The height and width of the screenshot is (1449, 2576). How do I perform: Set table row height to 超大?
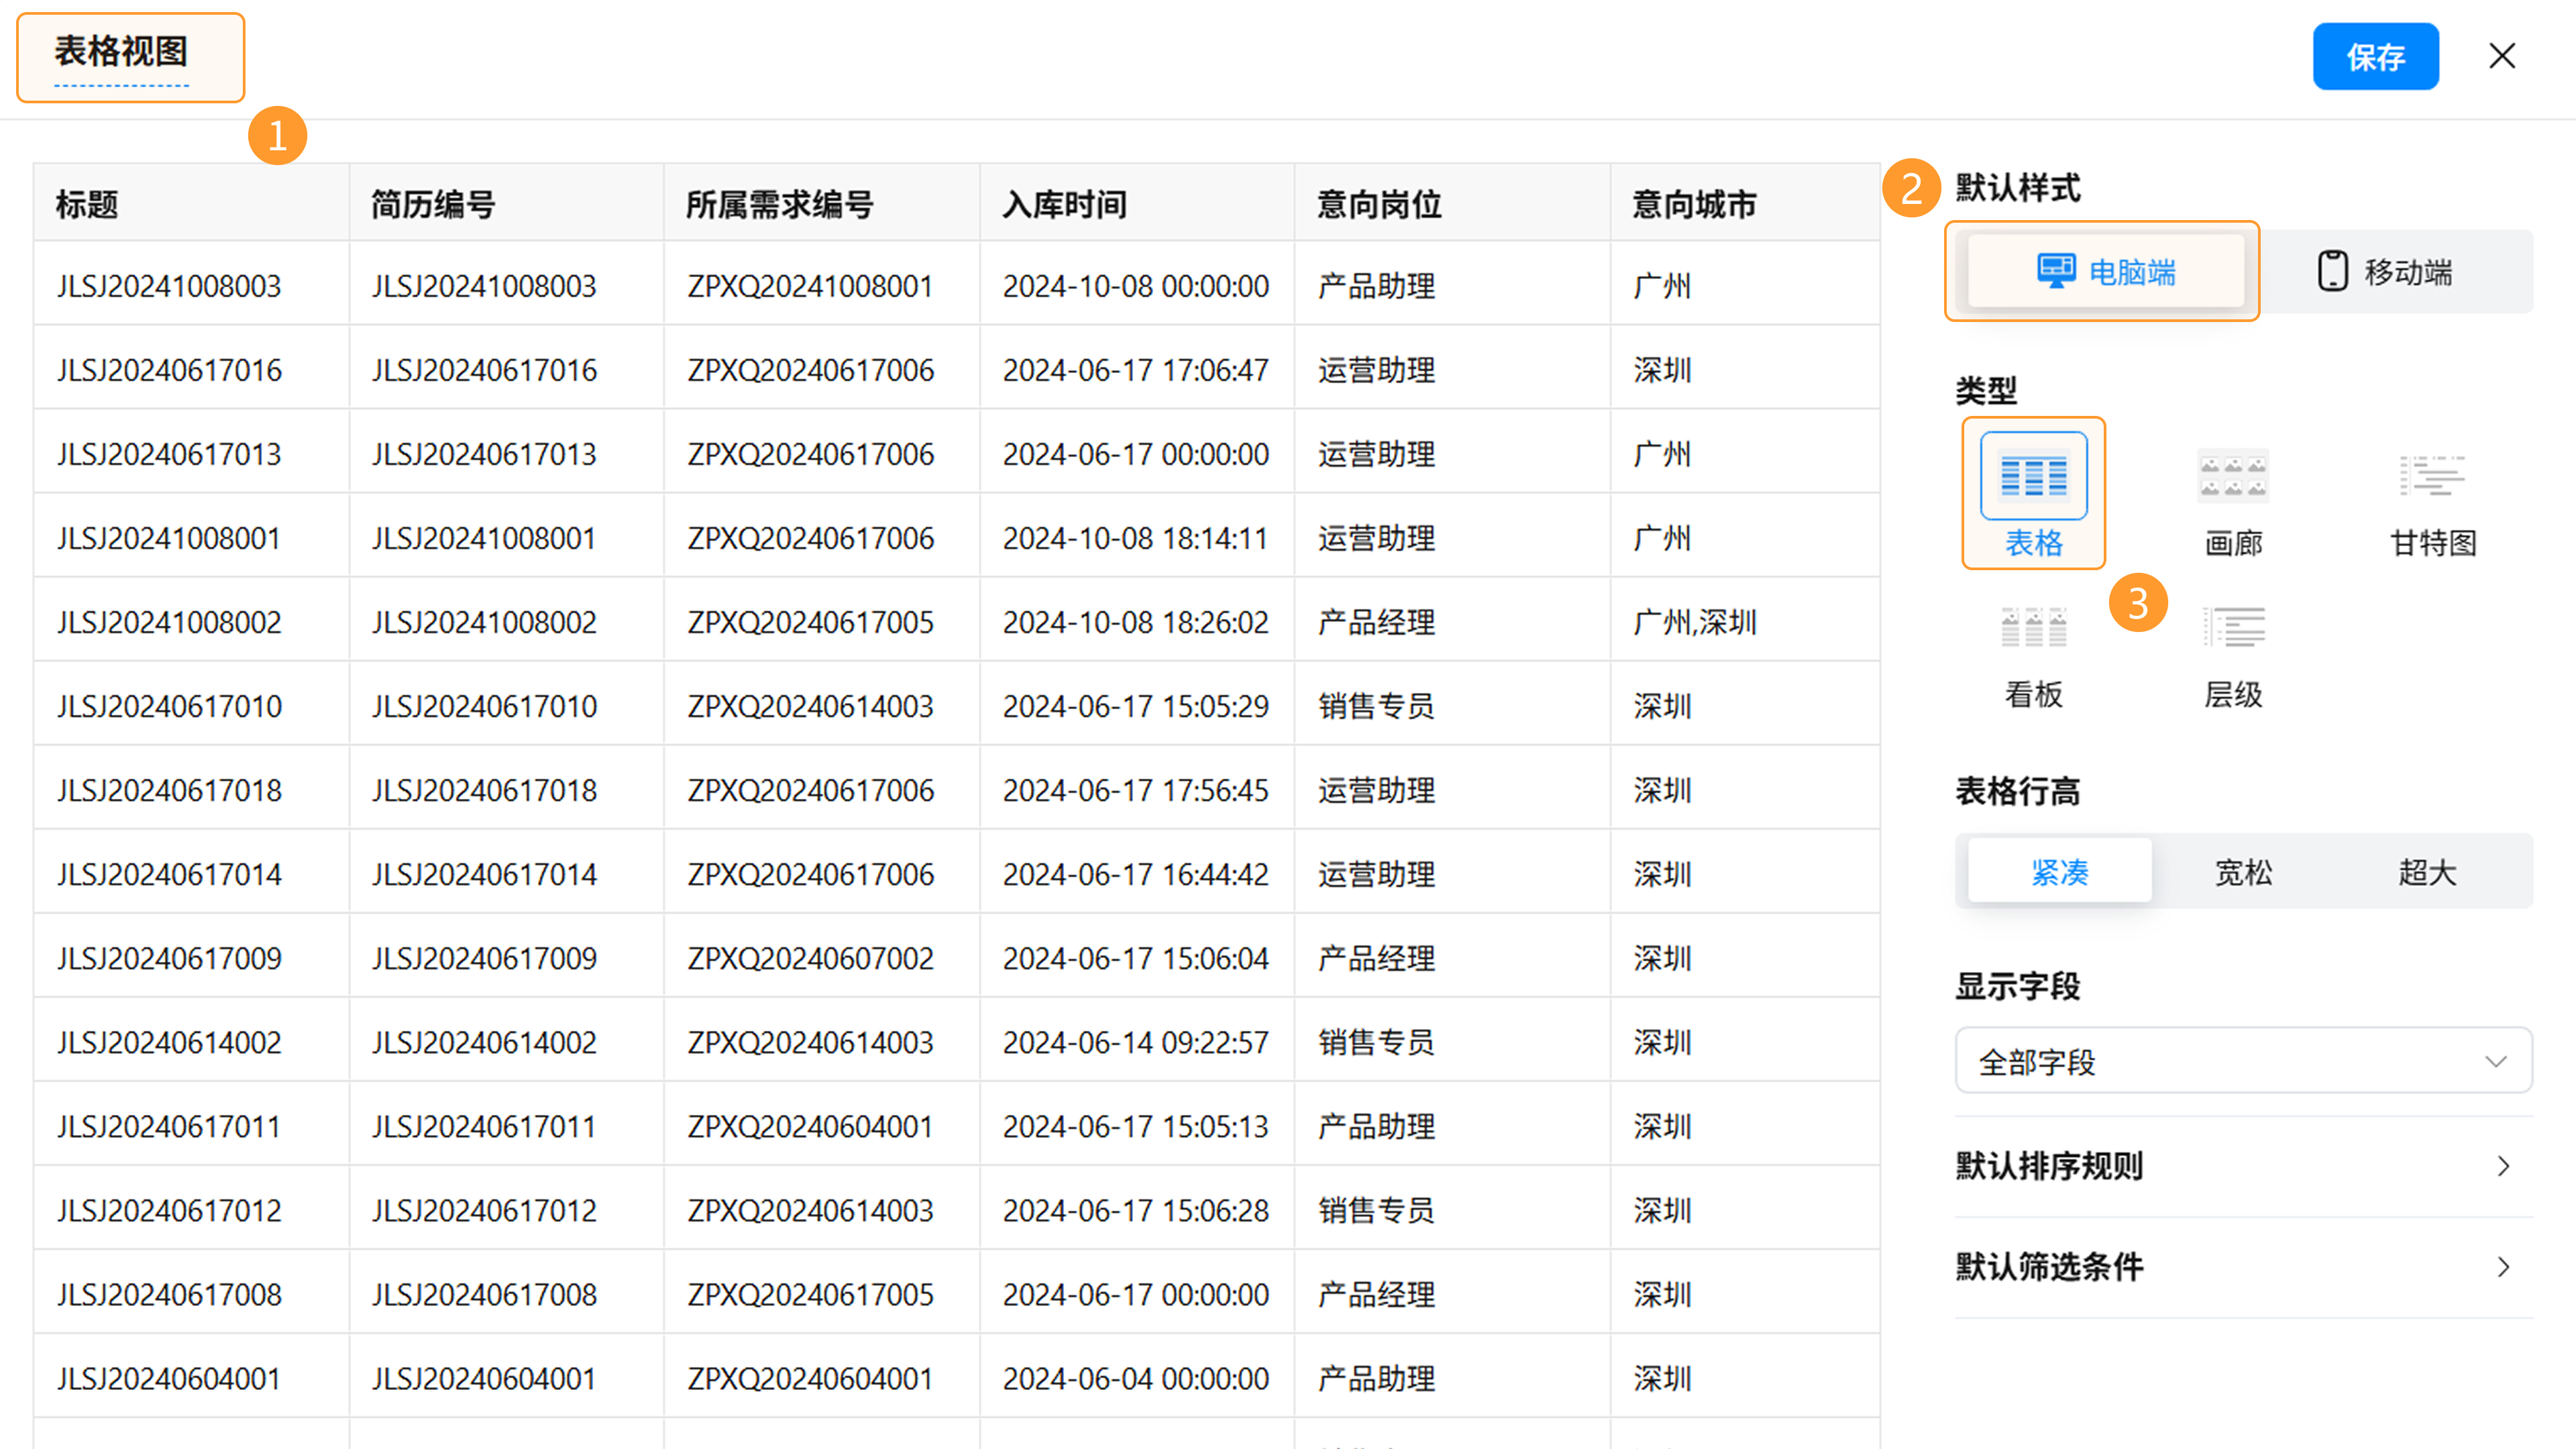tap(2427, 872)
